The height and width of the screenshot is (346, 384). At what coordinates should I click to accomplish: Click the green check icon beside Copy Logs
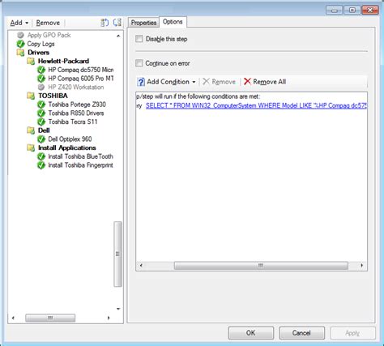point(20,44)
